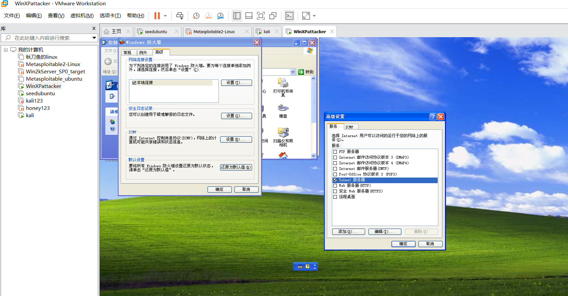Close the library panel with X

coord(94,29)
